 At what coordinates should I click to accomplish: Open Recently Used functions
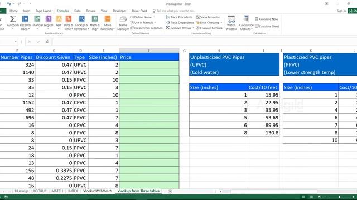(x=25, y=23)
